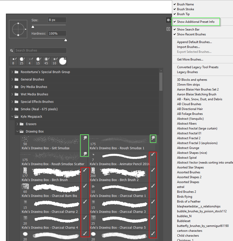Click smudge icon on Rough Smudge Scatter
233x241 pixels.
coord(85,154)
